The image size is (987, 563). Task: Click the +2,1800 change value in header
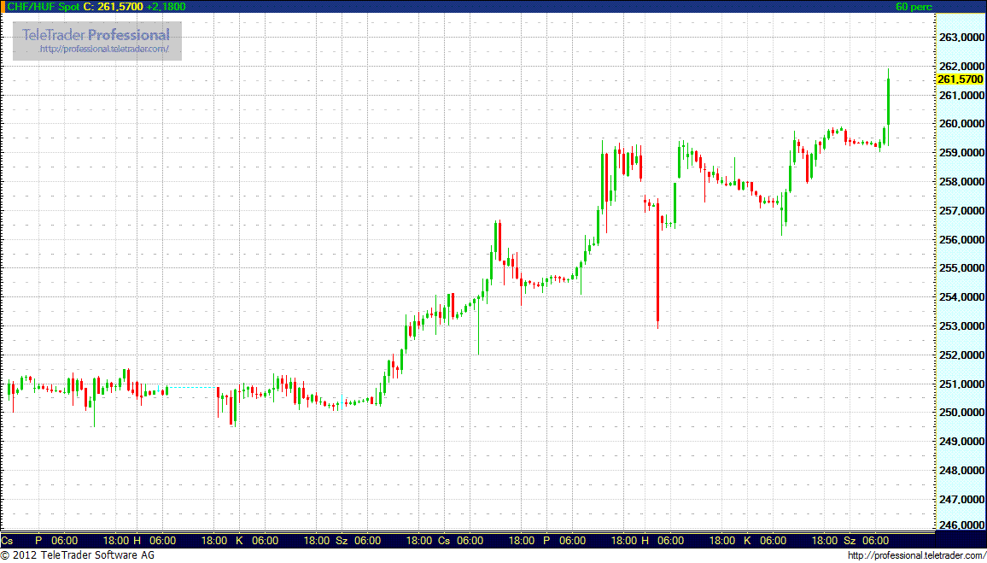click(166, 6)
